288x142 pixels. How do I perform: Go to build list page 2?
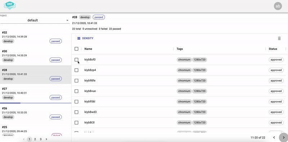pyautogui.click(x=35, y=139)
